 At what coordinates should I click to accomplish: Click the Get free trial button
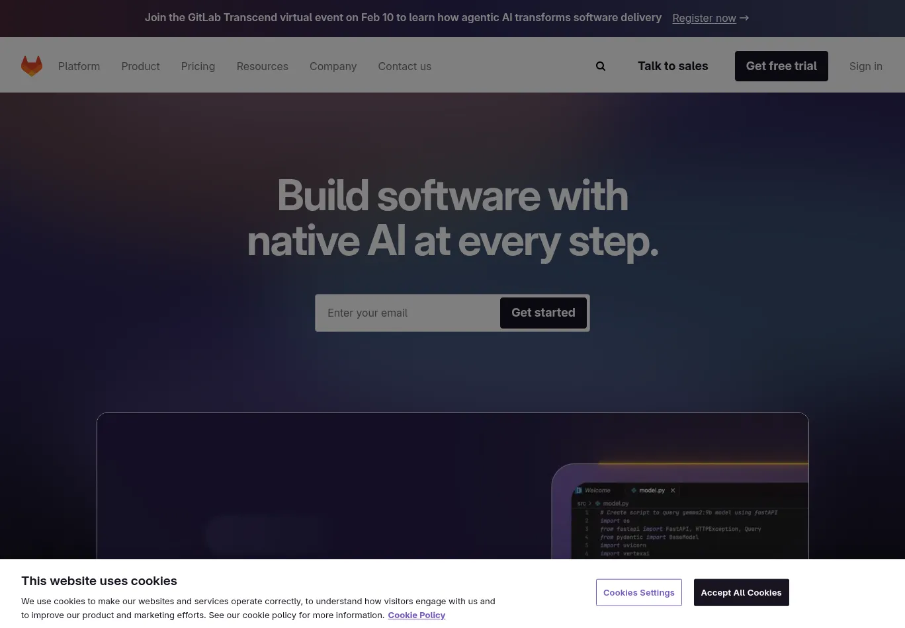(x=781, y=65)
